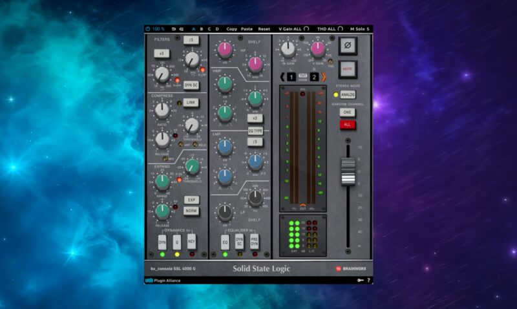Click the THD ALL knob icon
Screen dimensions: 517x309
(x=341, y=29)
